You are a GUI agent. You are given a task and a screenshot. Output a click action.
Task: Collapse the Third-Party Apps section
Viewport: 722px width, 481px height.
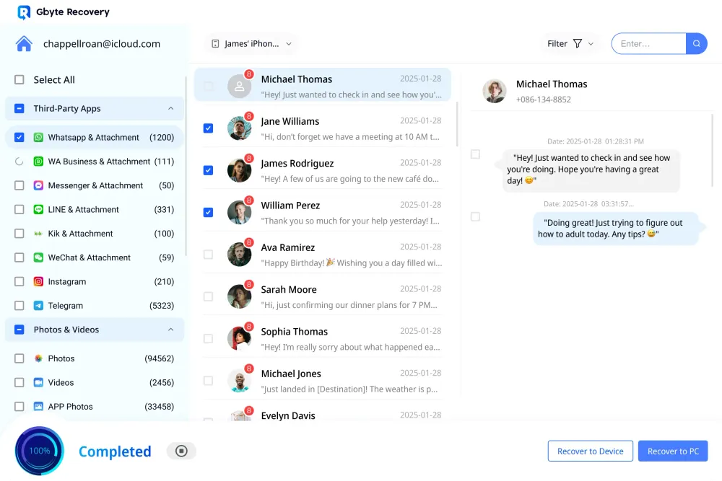(x=170, y=108)
